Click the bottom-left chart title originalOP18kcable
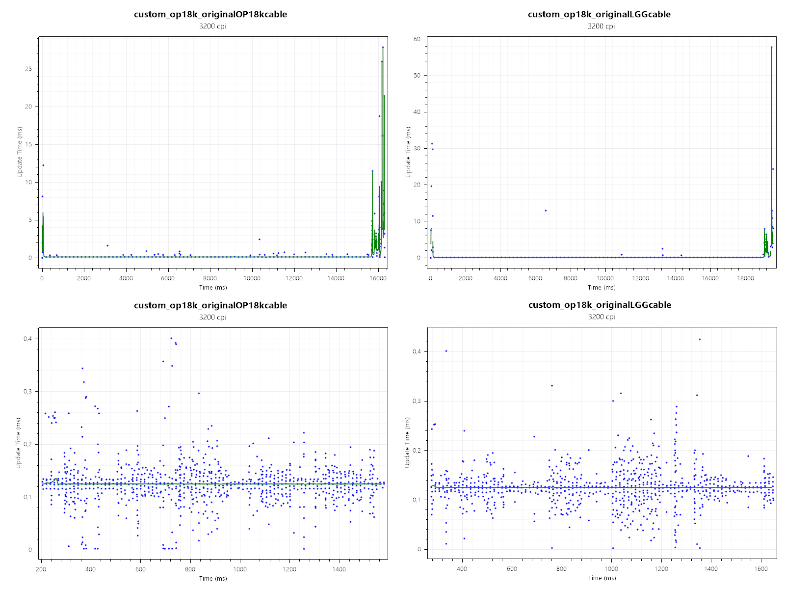Image resolution: width=785 pixels, height=589 pixels. pyautogui.click(x=210, y=305)
